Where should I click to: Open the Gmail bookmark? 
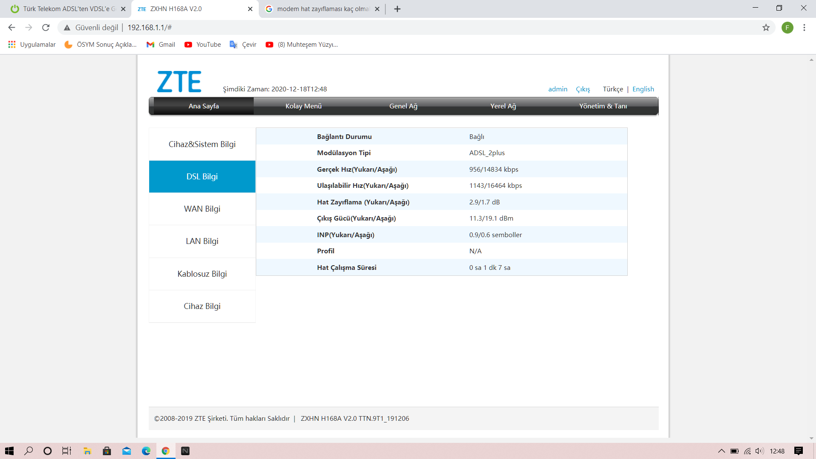(161, 45)
